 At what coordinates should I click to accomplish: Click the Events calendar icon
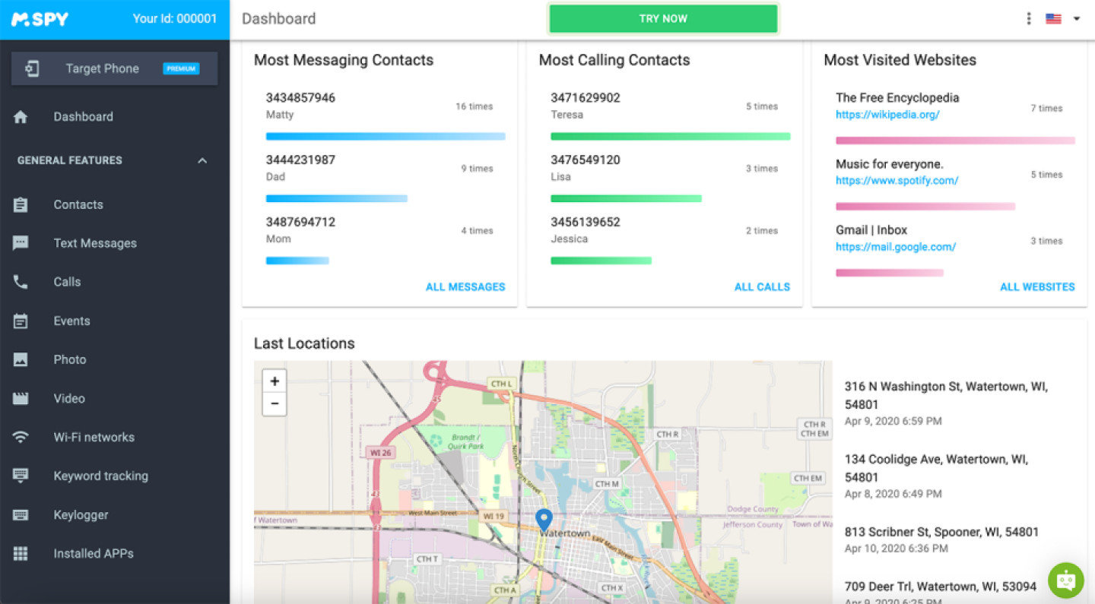tap(21, 321)
